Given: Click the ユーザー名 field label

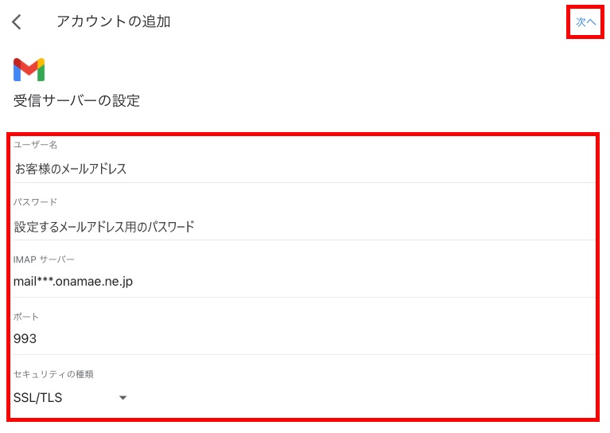Looking at the screenshot, I should [x=36, y=145].
